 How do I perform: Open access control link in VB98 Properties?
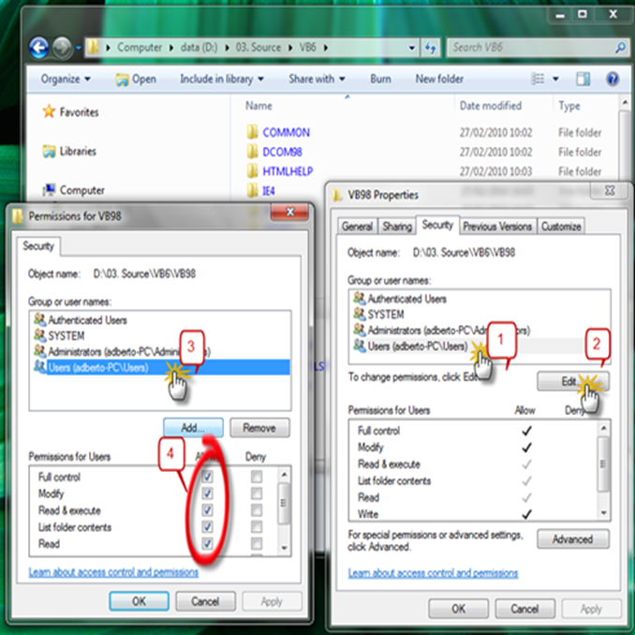click(433, 573)
